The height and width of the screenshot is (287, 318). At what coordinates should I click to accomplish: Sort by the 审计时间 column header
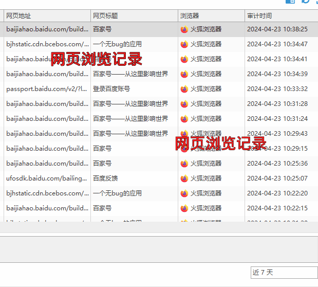coord(282,16)
